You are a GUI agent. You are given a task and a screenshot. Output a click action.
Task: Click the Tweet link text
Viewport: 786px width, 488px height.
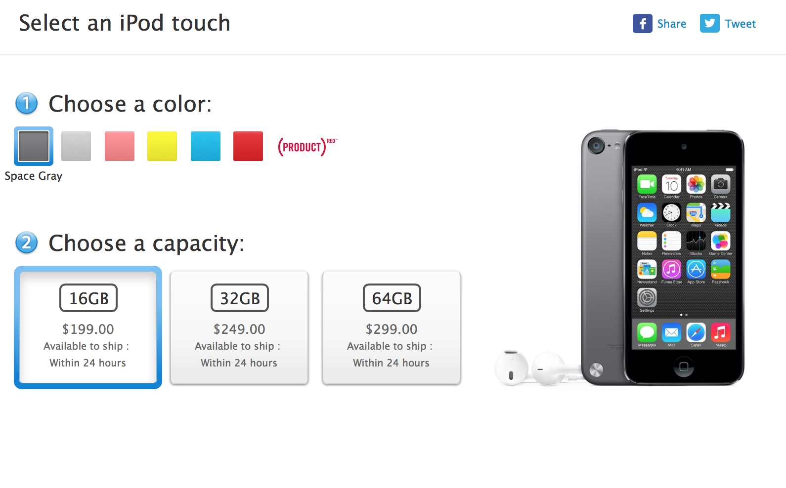pyautogui.click(x=740, y=24)
